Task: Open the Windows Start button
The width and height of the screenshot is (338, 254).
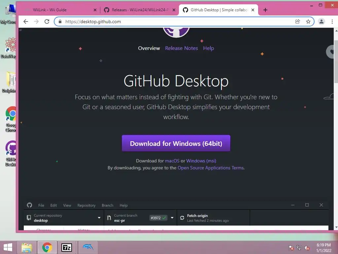Action: click(x=8, y=247)
